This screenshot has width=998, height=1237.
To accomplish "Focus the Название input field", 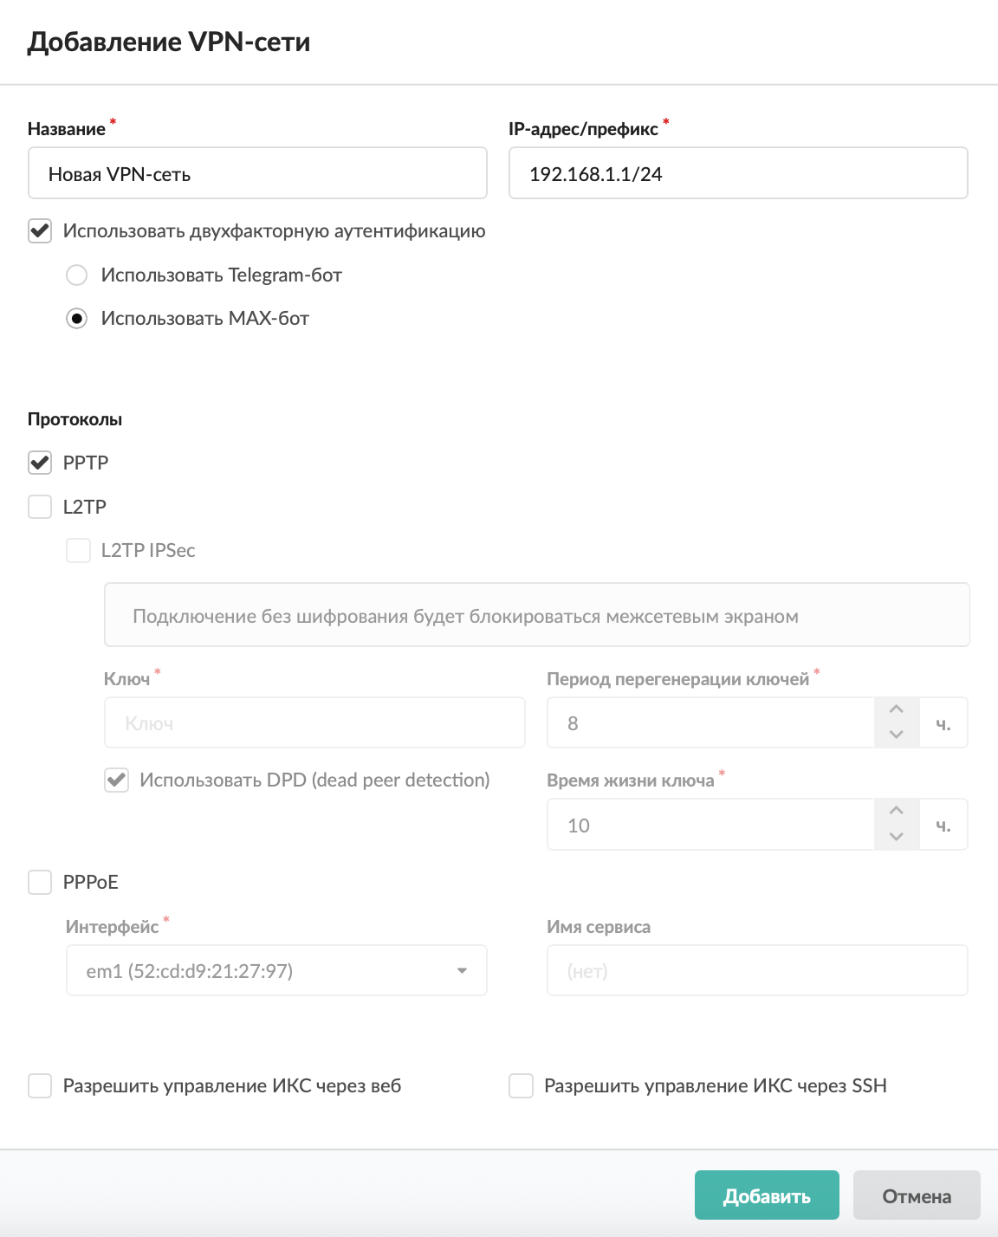I will click(x=257, y=173).
